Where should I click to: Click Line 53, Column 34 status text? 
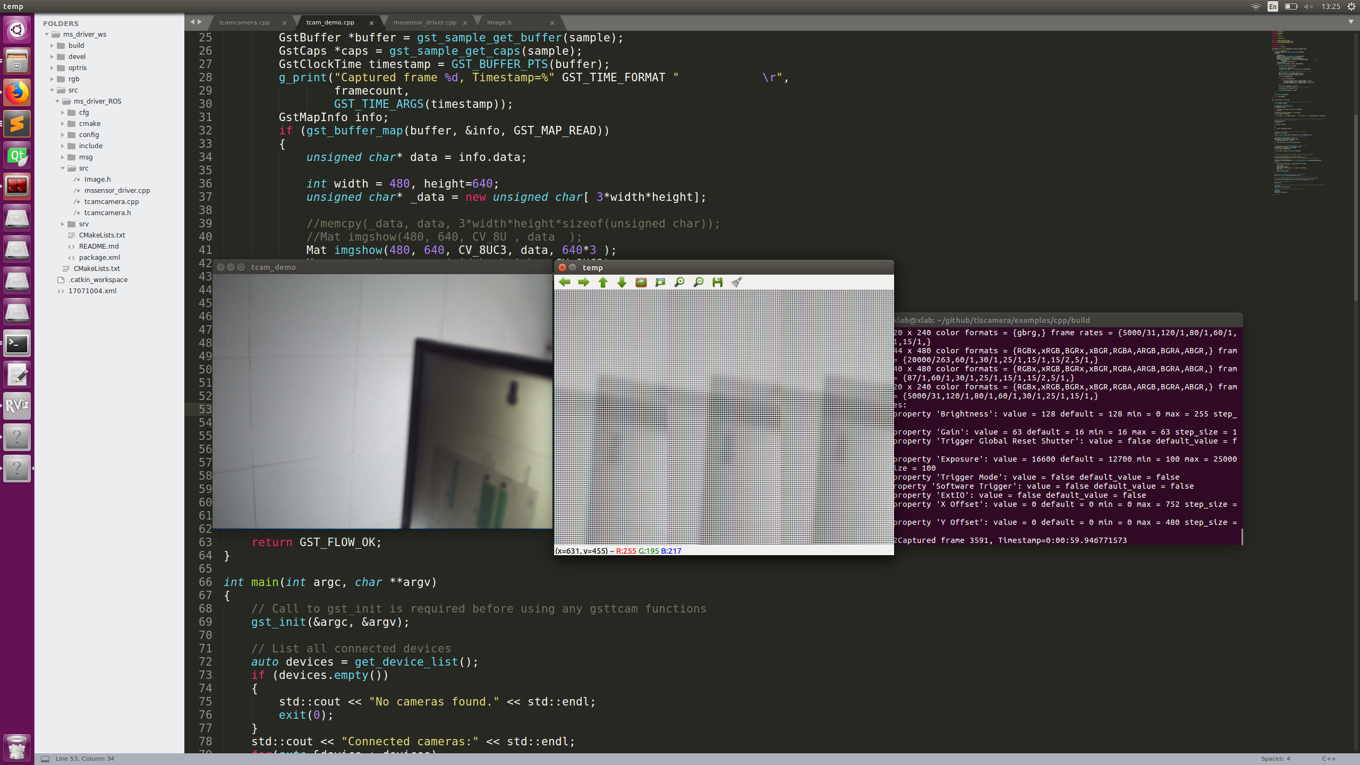coord(85,758)
